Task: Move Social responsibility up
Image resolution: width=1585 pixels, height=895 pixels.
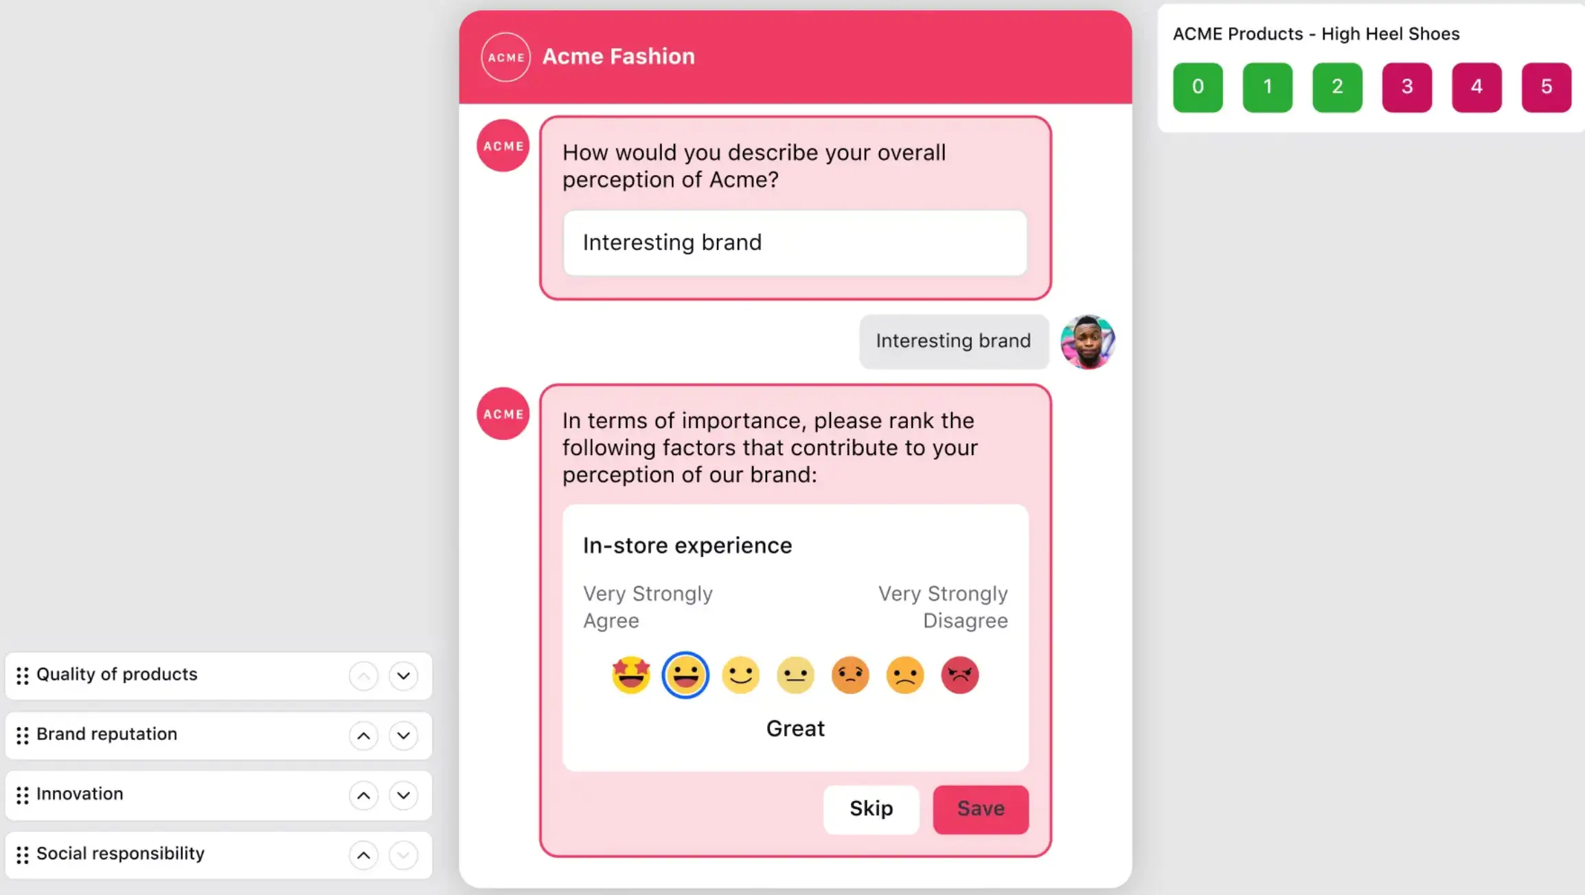Action: 363,855
